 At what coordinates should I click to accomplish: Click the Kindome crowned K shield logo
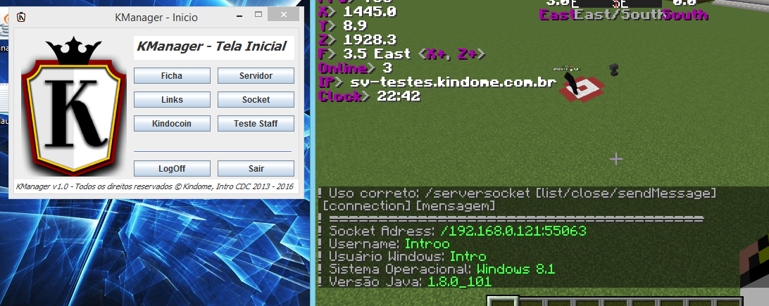(73, 106)
